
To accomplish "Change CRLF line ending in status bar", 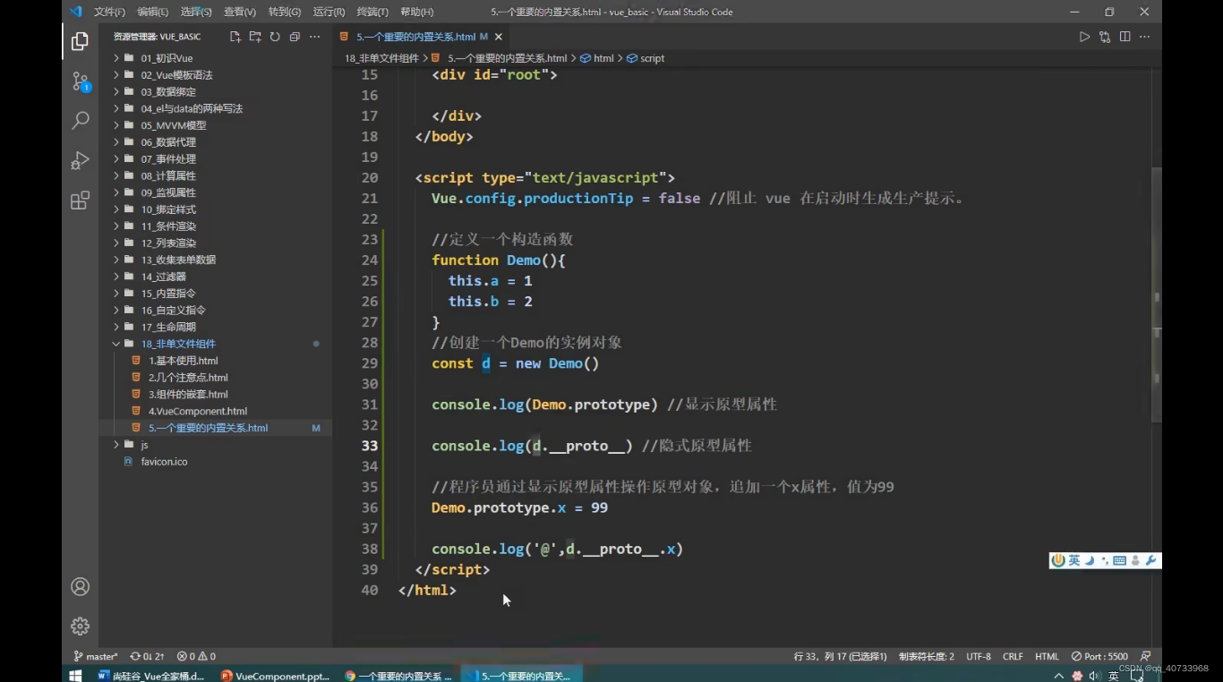I will 1013,656.
